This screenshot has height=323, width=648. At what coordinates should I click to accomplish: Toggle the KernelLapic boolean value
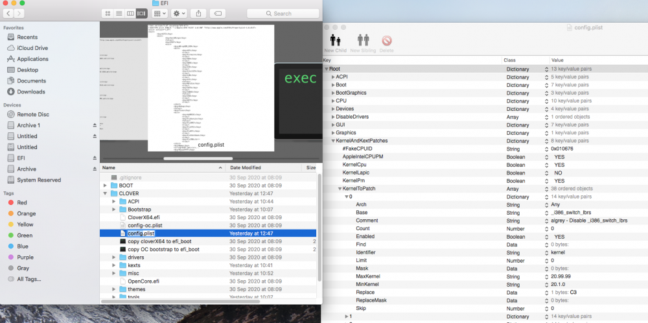pos(559,173)
